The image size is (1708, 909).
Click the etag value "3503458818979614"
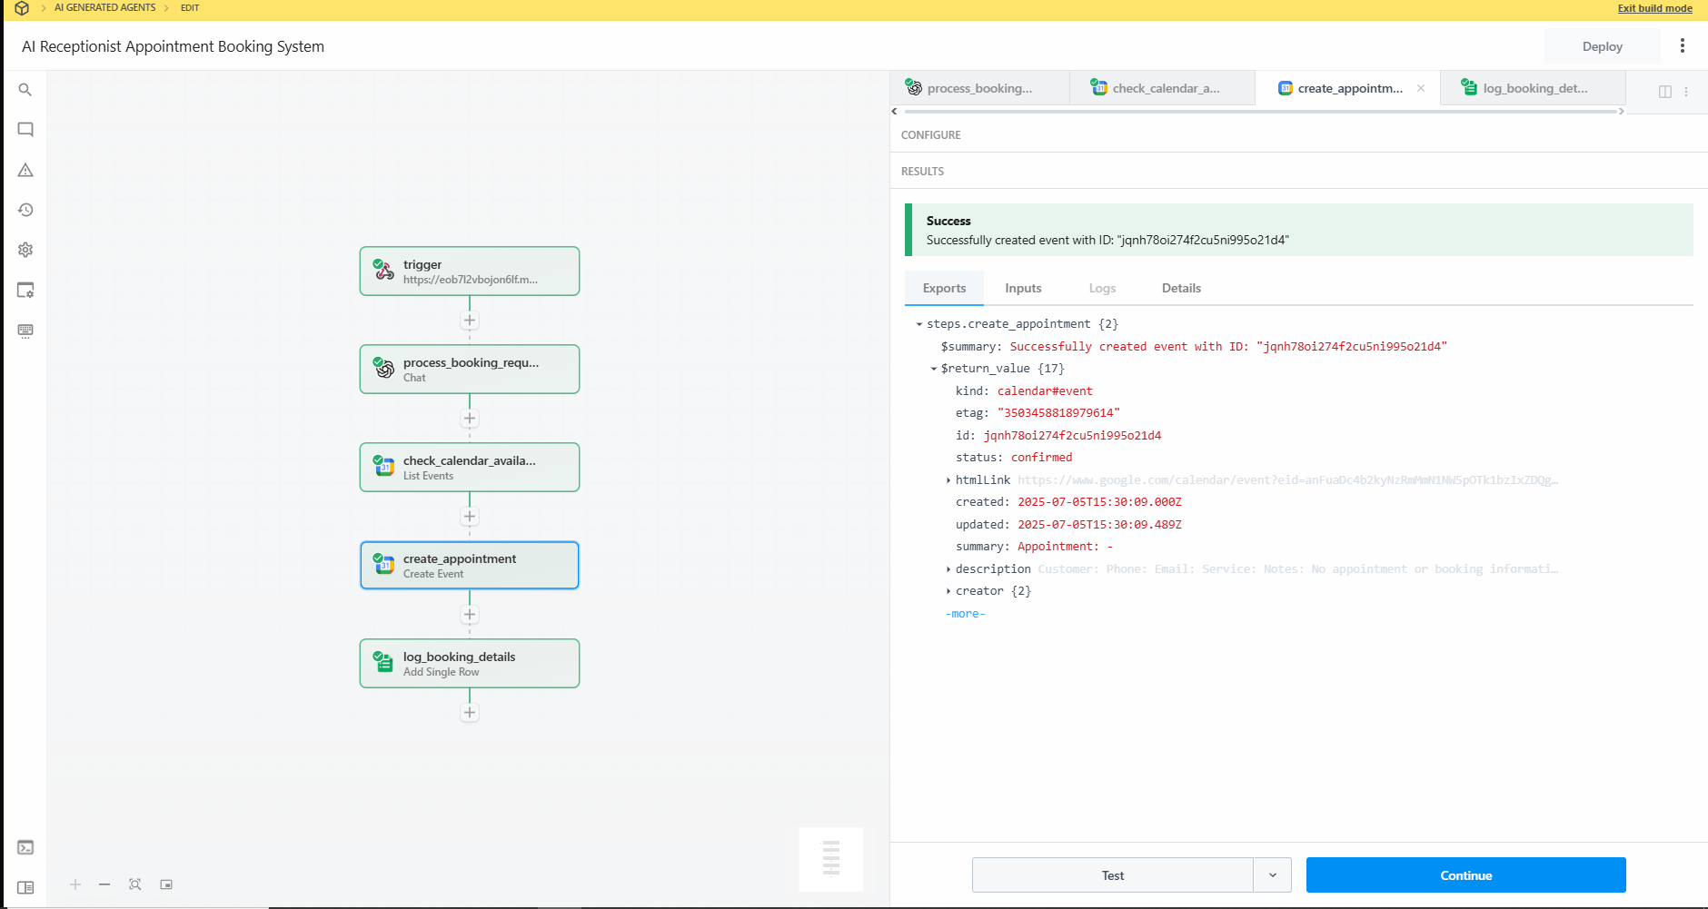tap(1058, 413)
